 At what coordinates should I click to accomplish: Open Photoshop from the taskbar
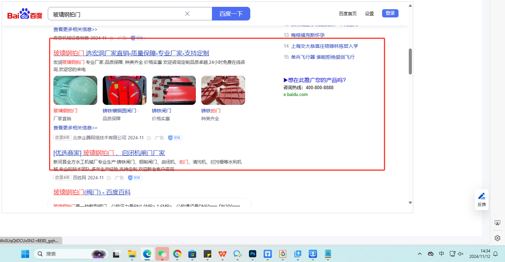pos(253,254)
